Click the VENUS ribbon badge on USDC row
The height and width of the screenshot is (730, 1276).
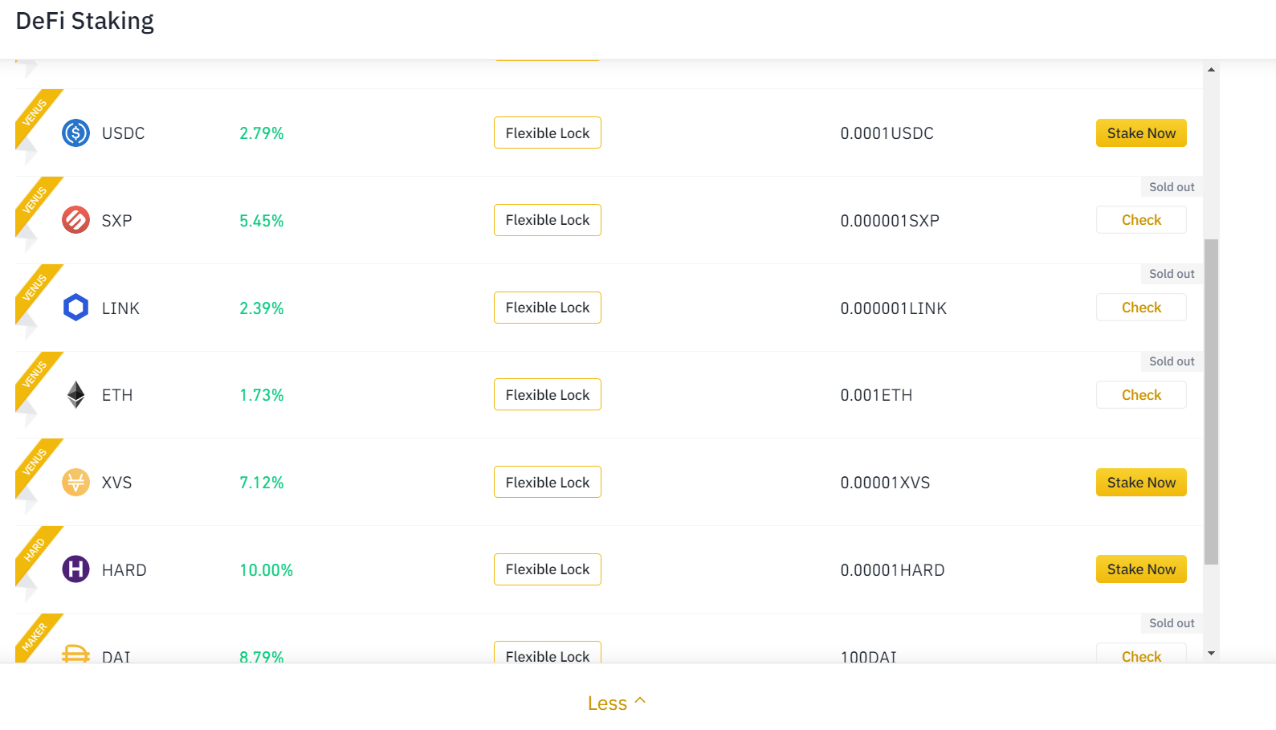(x=35, y=112)
